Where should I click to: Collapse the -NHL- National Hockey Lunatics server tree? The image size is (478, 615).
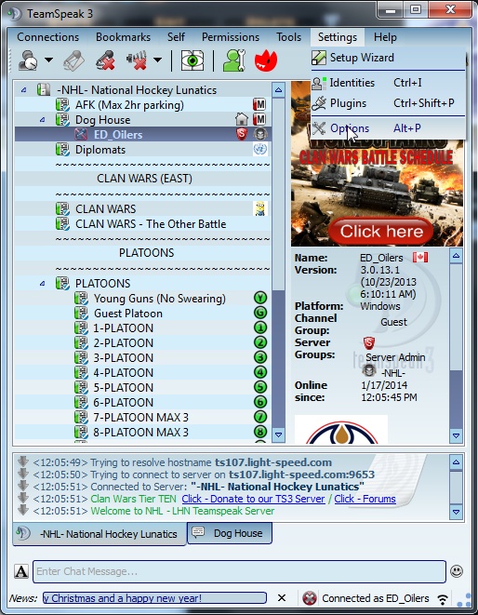pyautogui.click(x=24, y=90)
